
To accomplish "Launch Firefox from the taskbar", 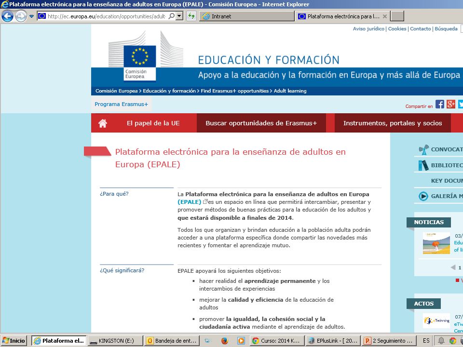I will click(x=224, y=341).
